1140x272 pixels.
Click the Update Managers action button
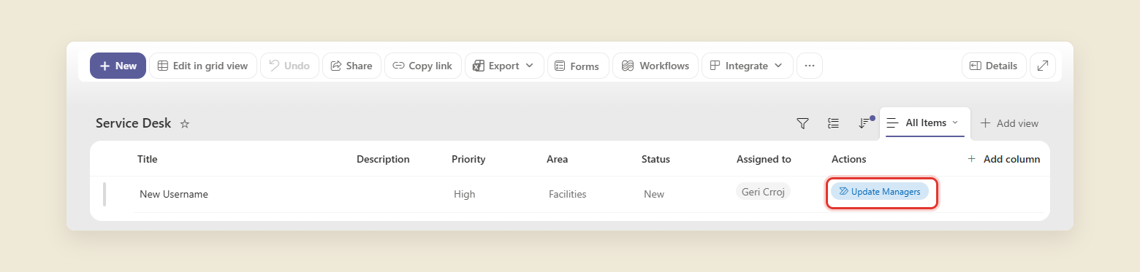880,191
